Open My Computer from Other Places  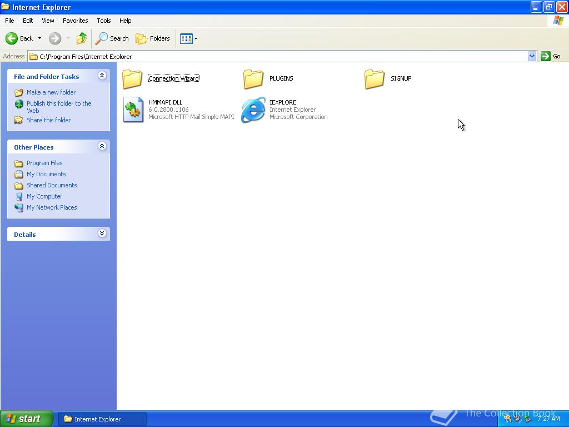(x=44, y=196)
